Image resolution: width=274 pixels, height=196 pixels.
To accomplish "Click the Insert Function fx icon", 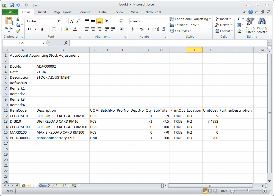I will pos(66,43).
